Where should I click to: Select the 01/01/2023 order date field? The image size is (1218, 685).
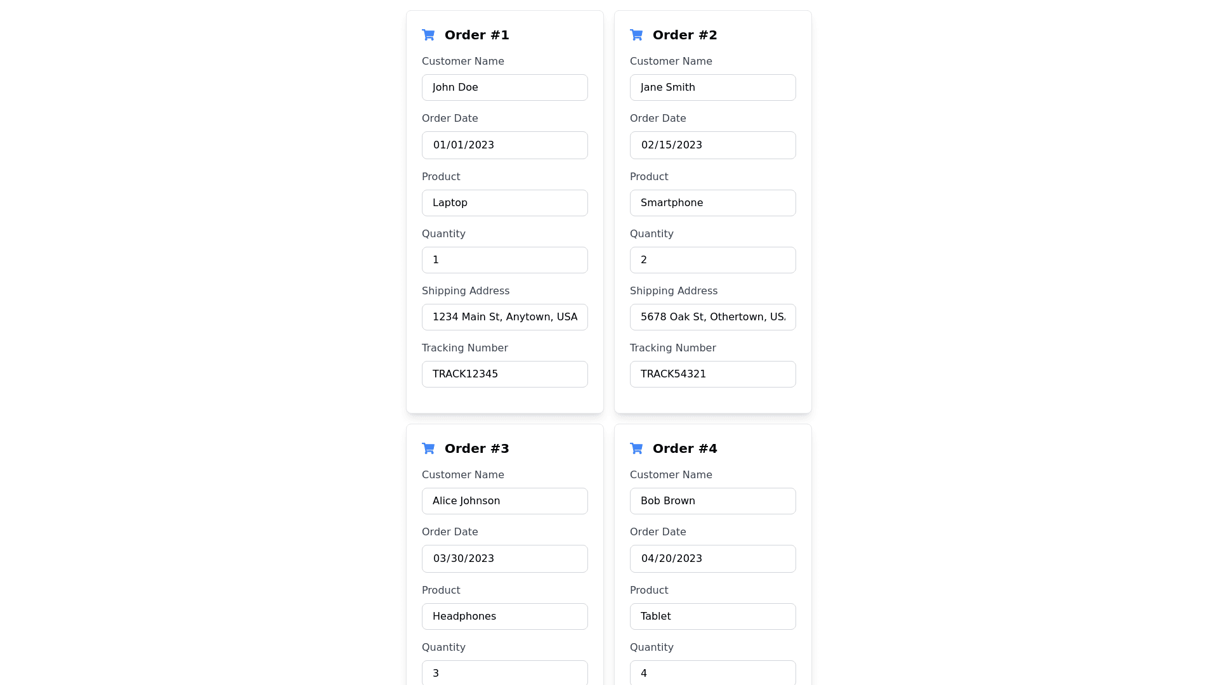click(x=504, y=145)
